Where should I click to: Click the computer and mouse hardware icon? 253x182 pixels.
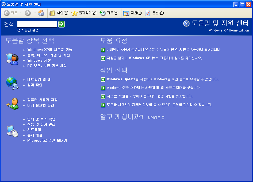coord(12,131)
